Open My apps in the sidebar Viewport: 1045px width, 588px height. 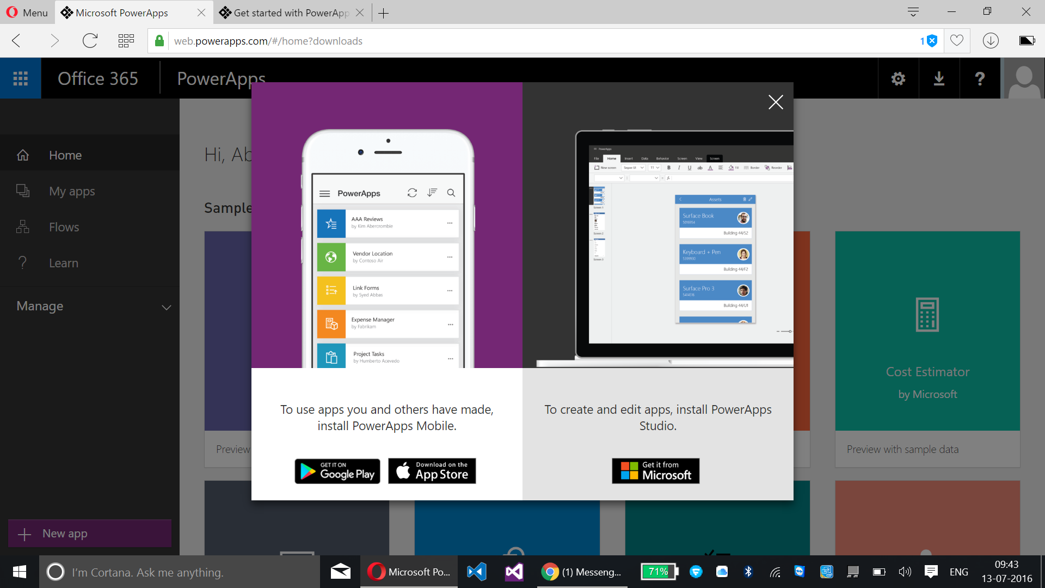tap(90, 191)
